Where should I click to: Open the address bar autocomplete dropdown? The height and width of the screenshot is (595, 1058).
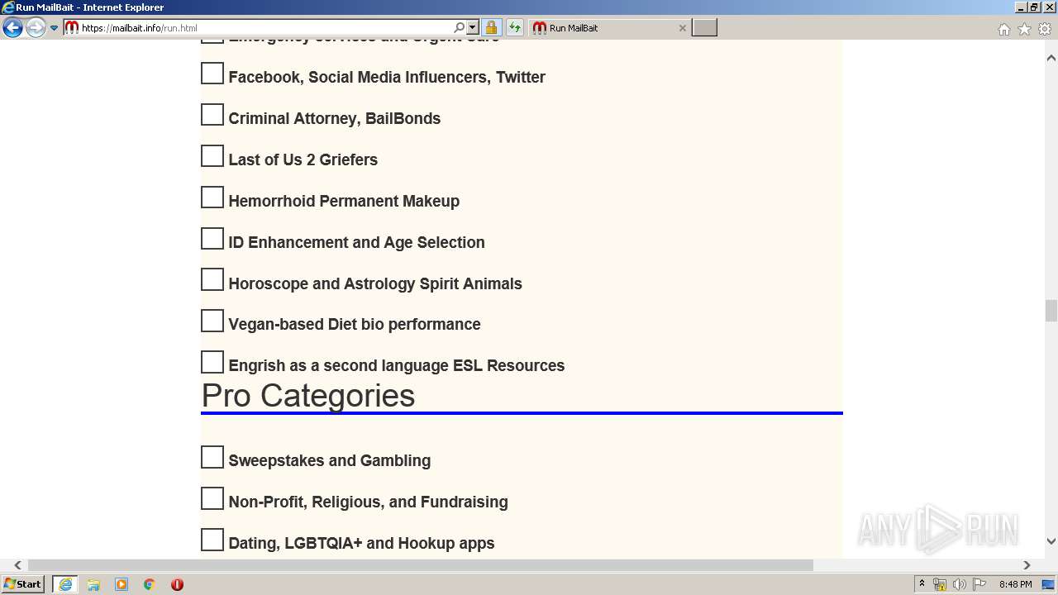point(472,27)
